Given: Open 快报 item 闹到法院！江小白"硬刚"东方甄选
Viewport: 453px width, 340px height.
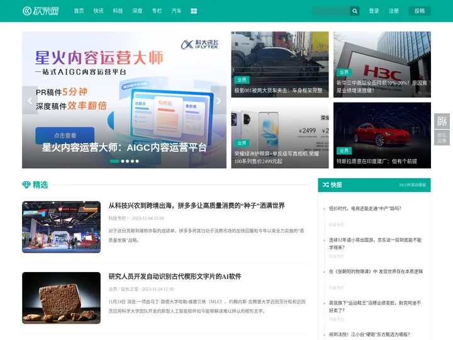Looking at the screenshot, I should tap(369, 334).
